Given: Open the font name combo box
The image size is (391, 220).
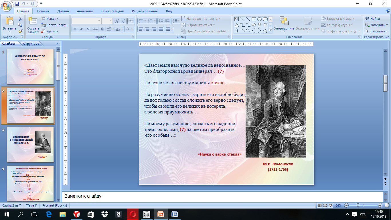Looking at the screenshot, I should click(x=86, y=21).
